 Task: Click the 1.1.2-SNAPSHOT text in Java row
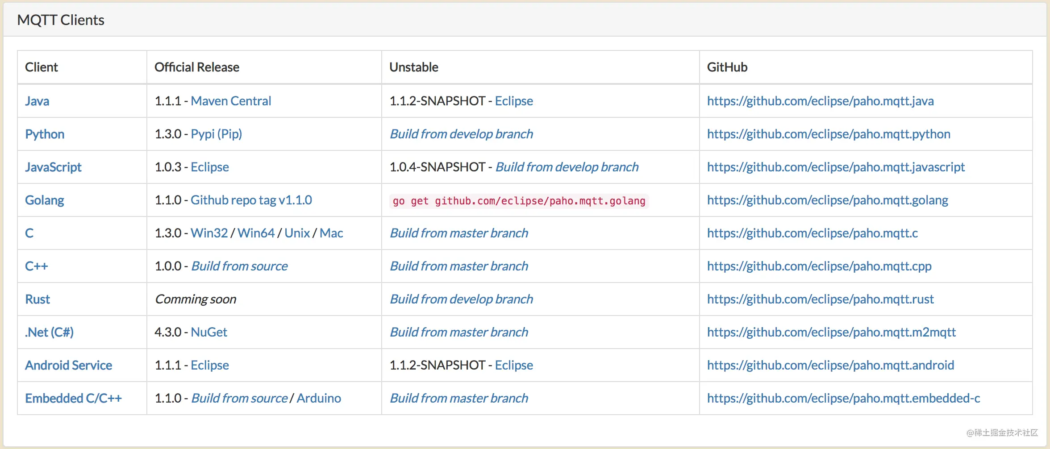(437, 101)
